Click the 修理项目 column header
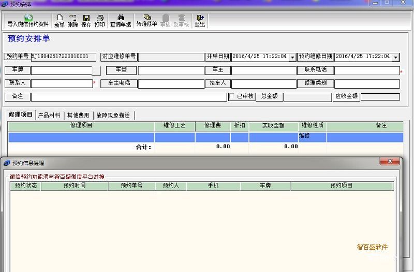414x272 pixels. click(x=81, y=126)
